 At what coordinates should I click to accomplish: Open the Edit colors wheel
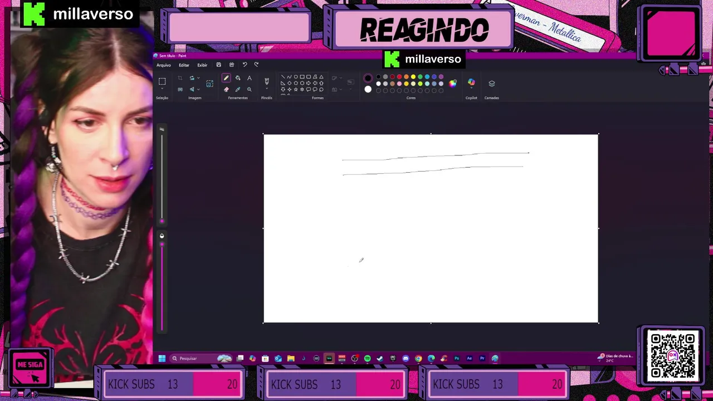coord(453,84)
